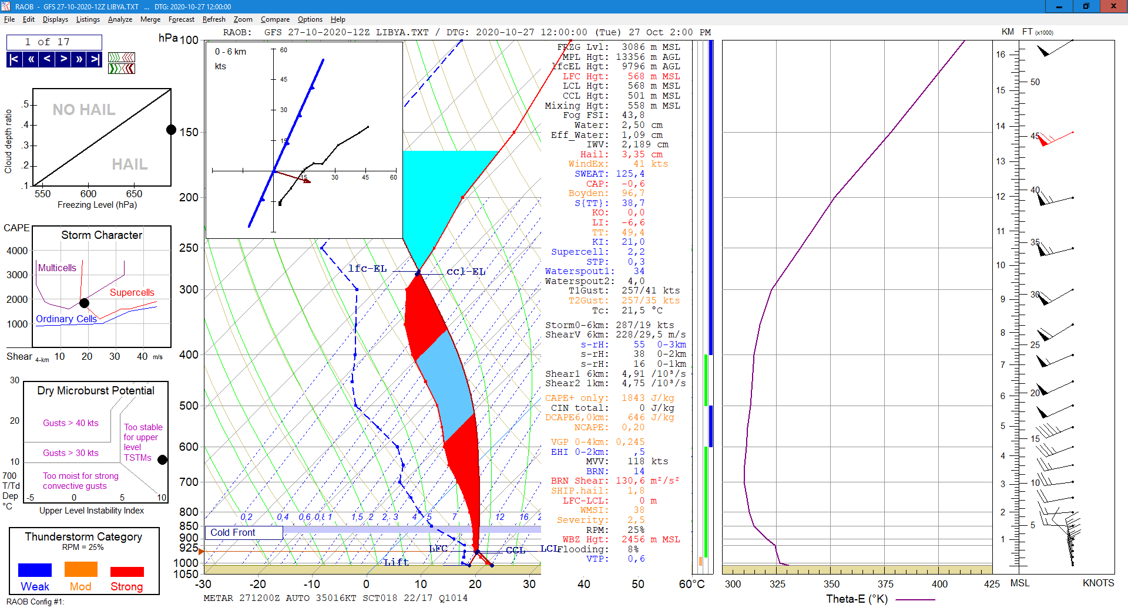Advance to the next sounding
Viewport: 1128px width, 608px height.
coord(63,59)
